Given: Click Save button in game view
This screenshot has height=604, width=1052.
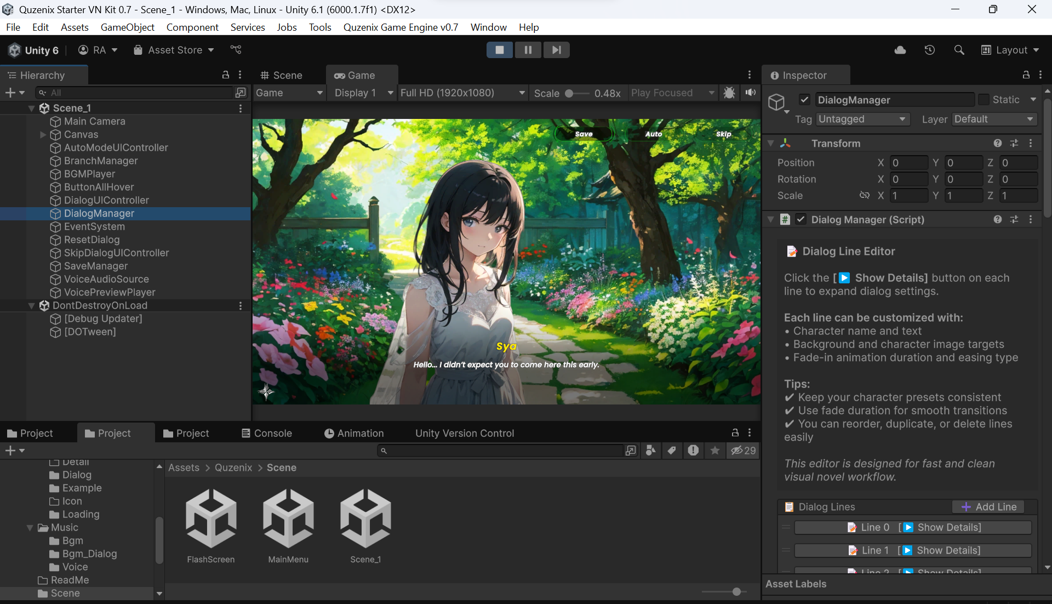Looking at the screenshot, I should tap(584, 134).
